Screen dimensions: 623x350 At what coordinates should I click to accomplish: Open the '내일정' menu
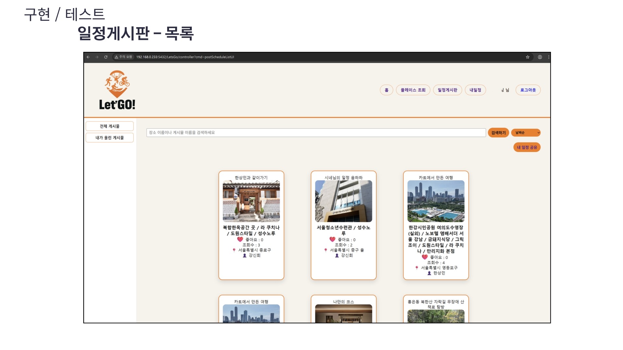tap(475, 90)
